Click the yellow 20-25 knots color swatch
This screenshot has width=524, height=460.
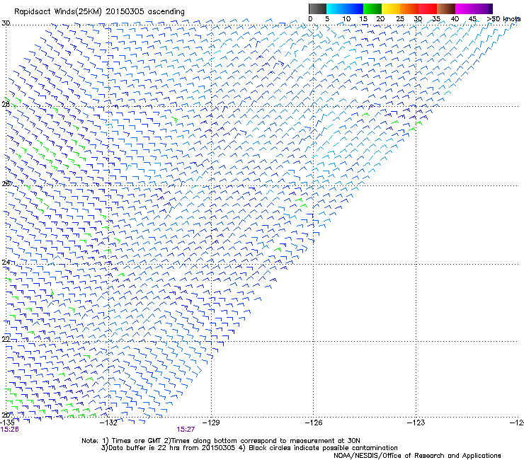tap(391, 8)
